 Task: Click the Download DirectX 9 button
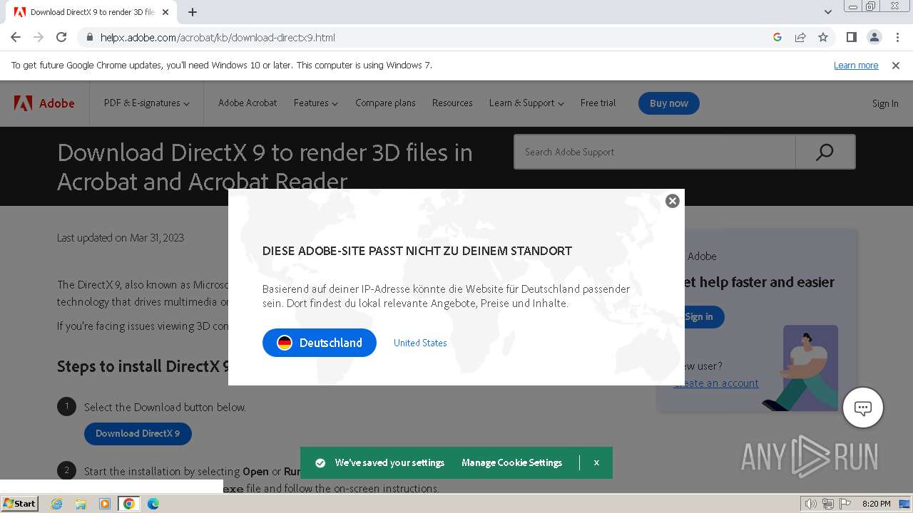(138, 433)
